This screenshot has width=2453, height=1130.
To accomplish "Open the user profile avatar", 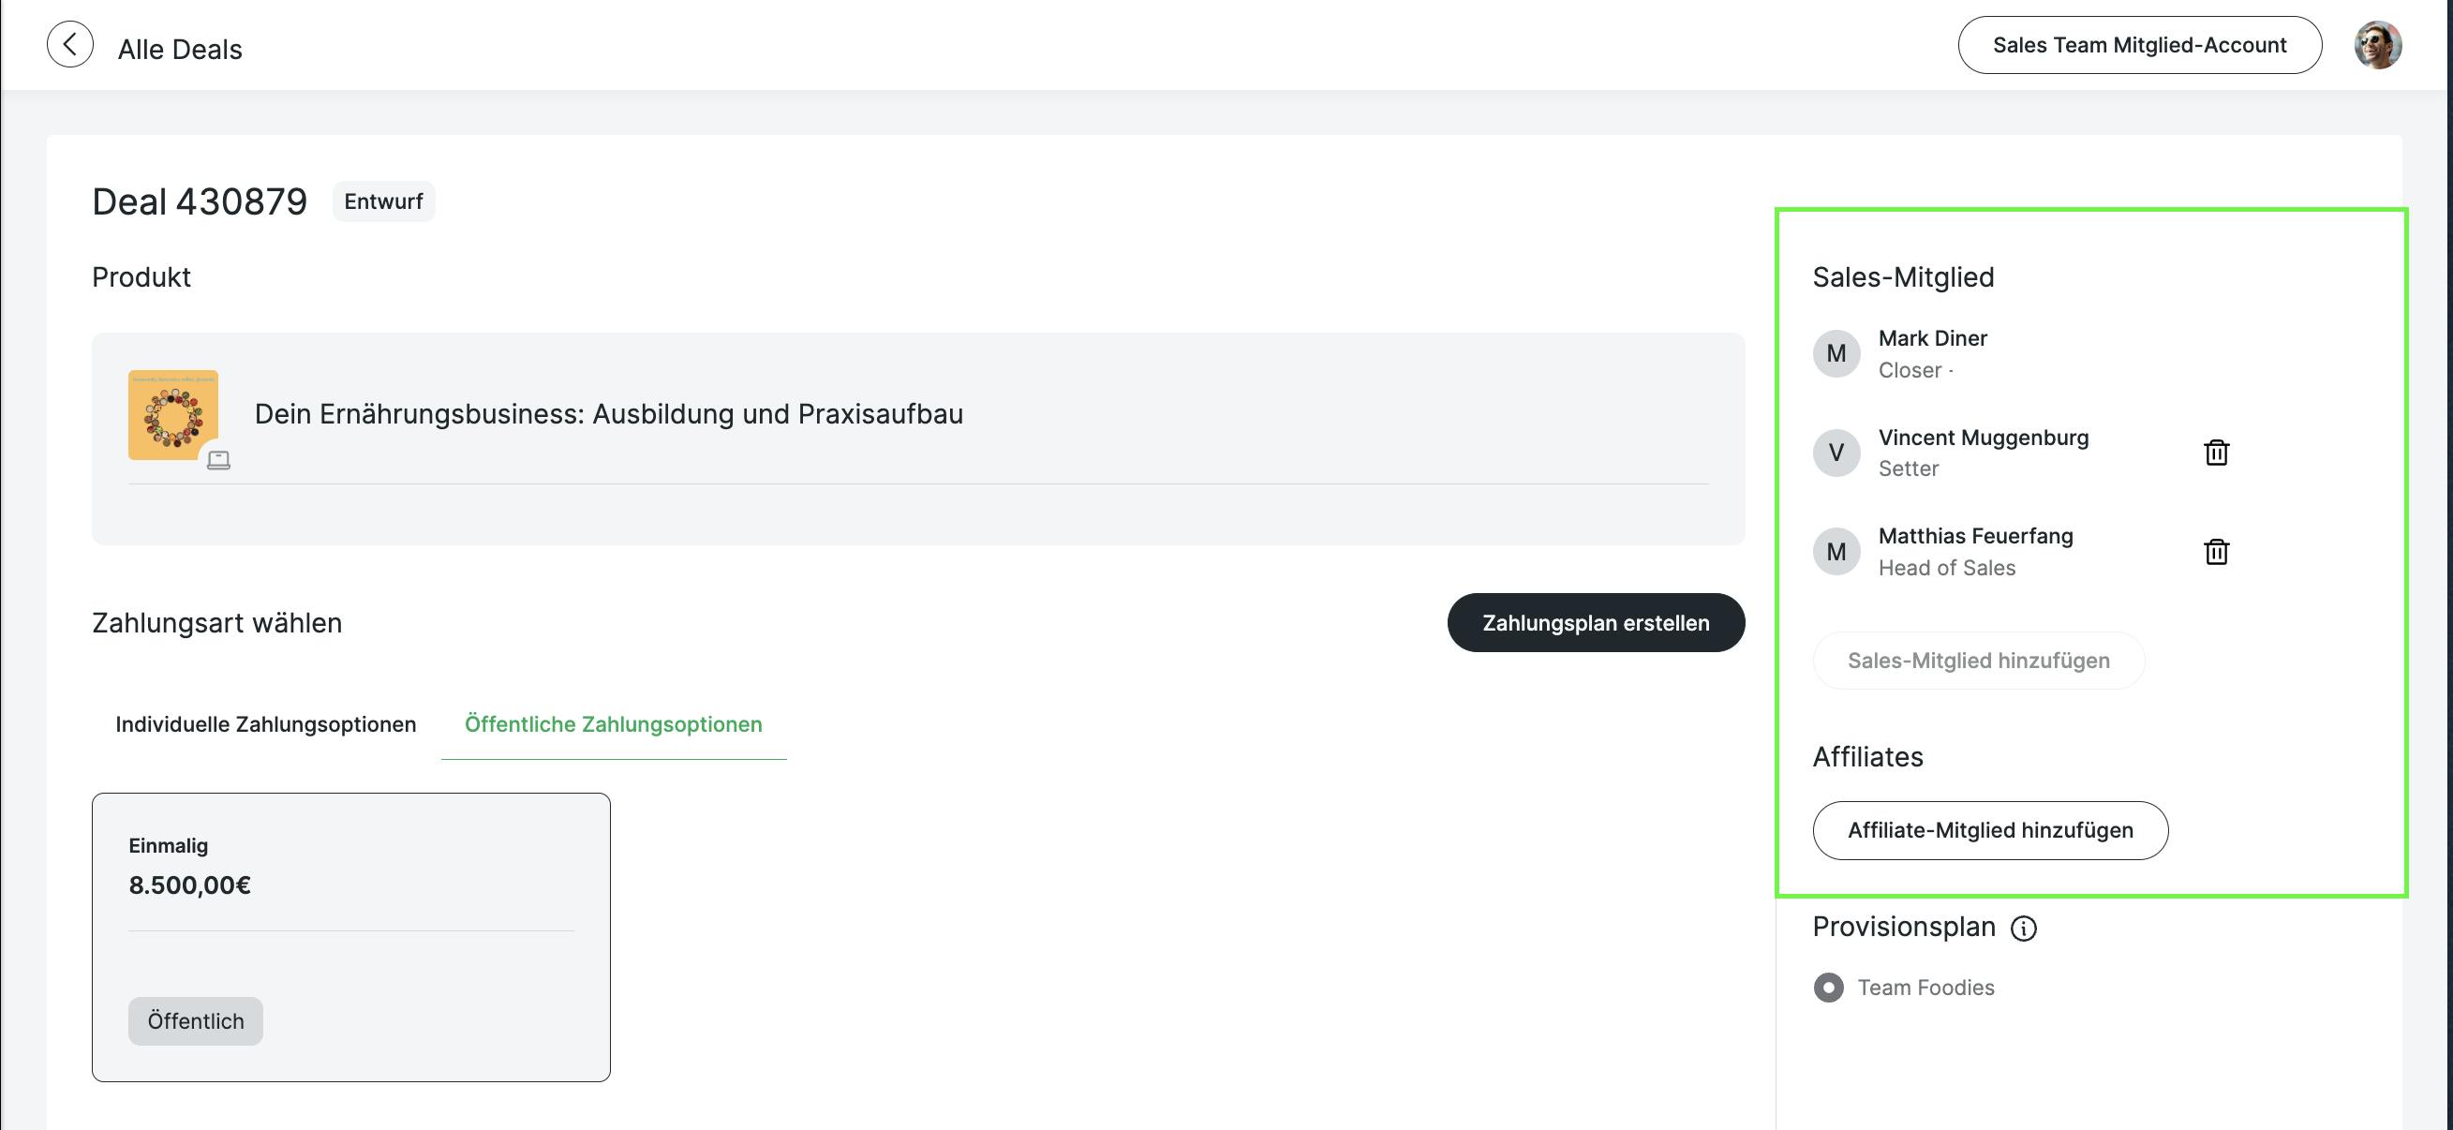I will 2377,45.
